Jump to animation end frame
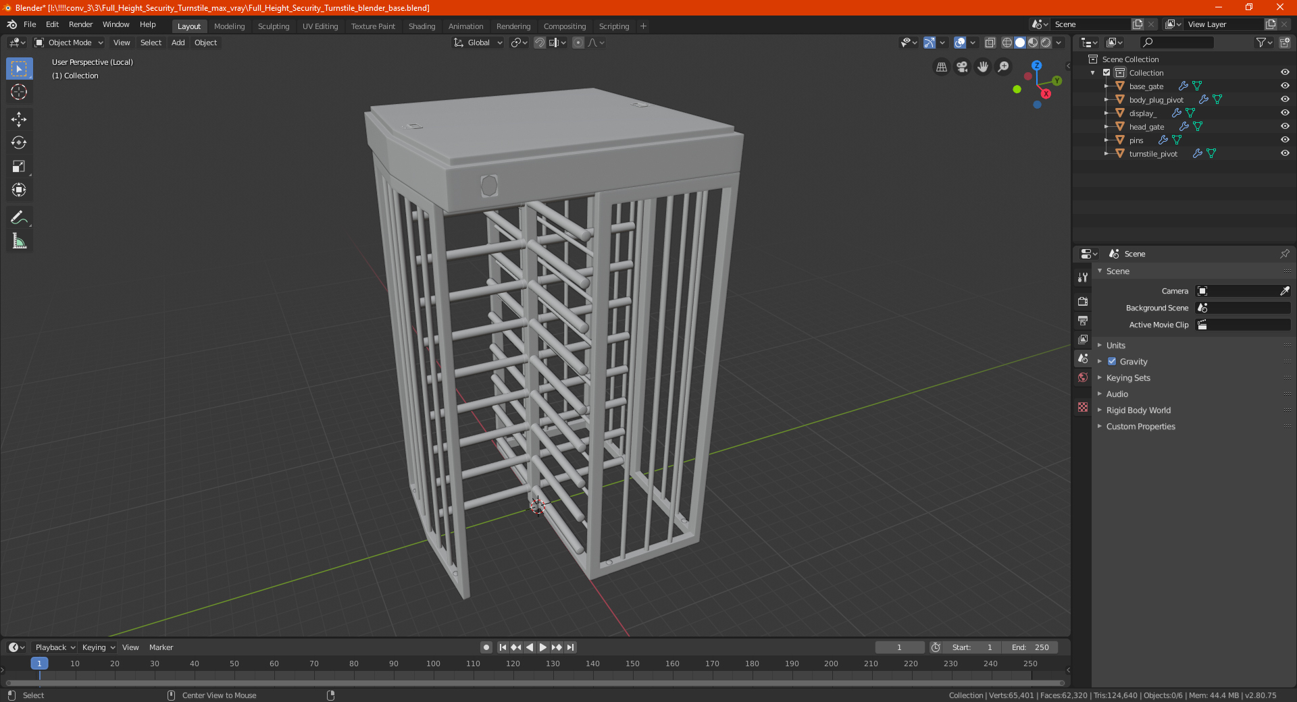1297x702 pixels. tap(570, 647)
